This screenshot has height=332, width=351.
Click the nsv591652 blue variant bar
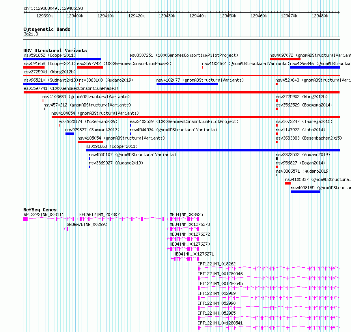pyautogui.click(x=62, y=59)
